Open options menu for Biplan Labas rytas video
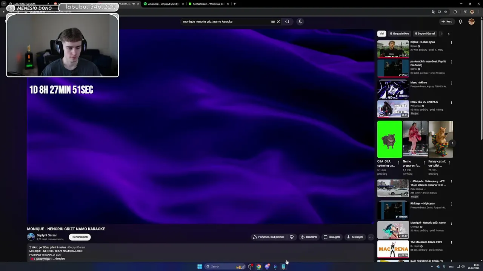This screenshot has height=271, width=483. point(452,43)
